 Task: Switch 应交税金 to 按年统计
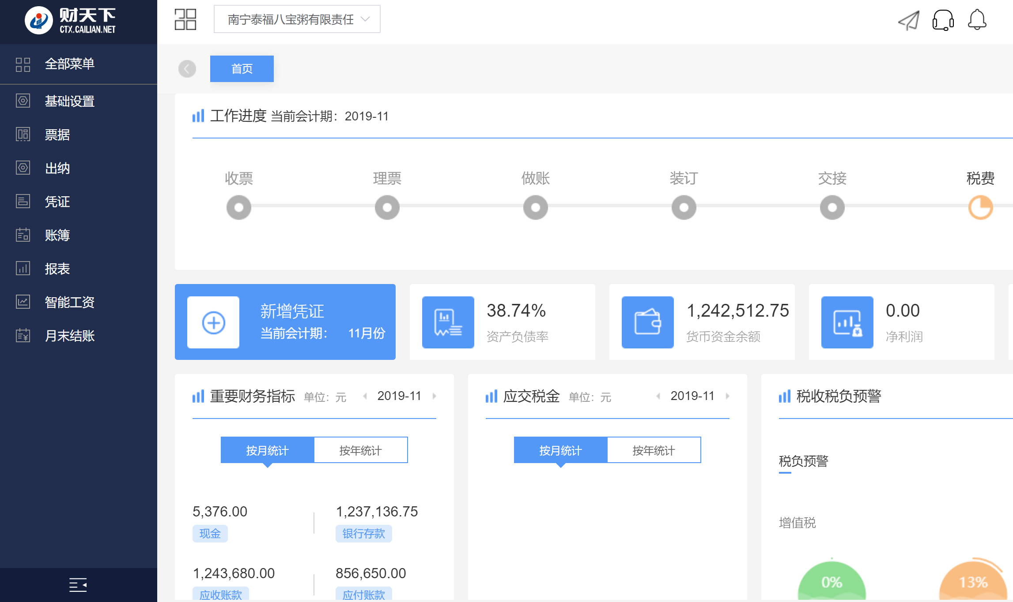(654, 450)
